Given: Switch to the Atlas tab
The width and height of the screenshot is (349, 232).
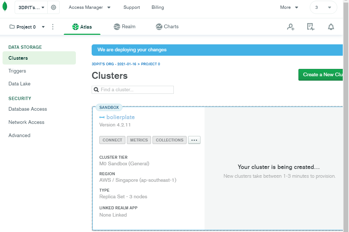Looking at the screenshot, I should coord(82,27).
